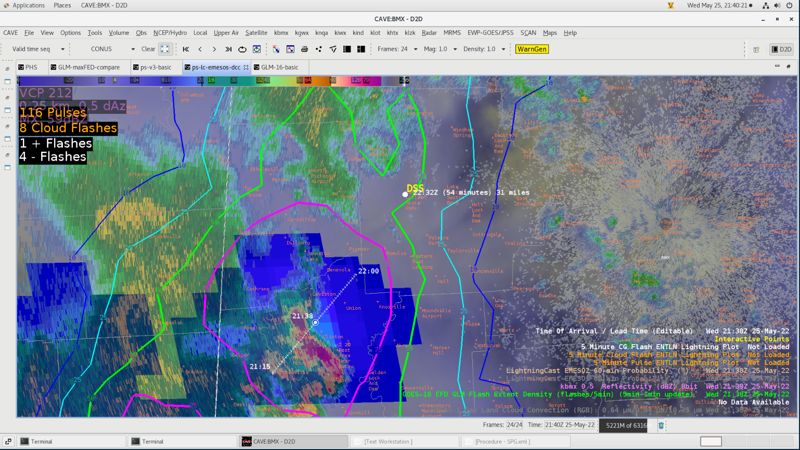Select the split-panel layout toolbar icon
Screen dimensions: 800x450
point(361,49)
